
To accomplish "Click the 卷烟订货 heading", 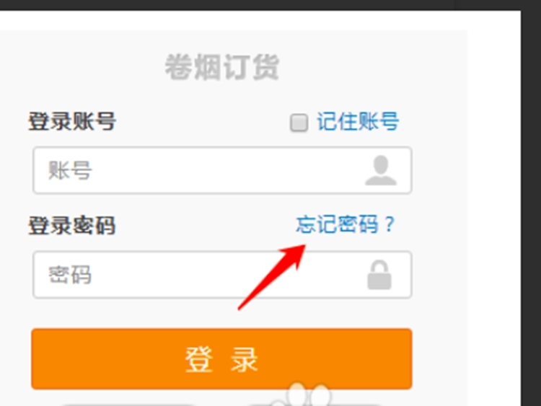I will point(222,67).
